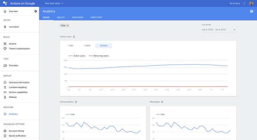Add a filter with the Filter chip

65,26
